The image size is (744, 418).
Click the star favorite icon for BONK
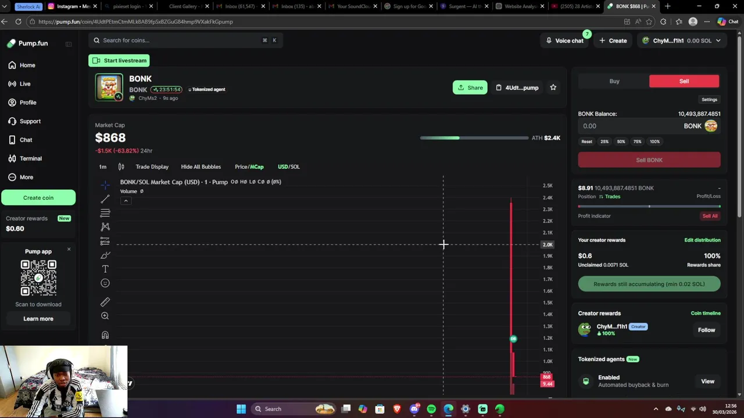click(x=553, y=88)
